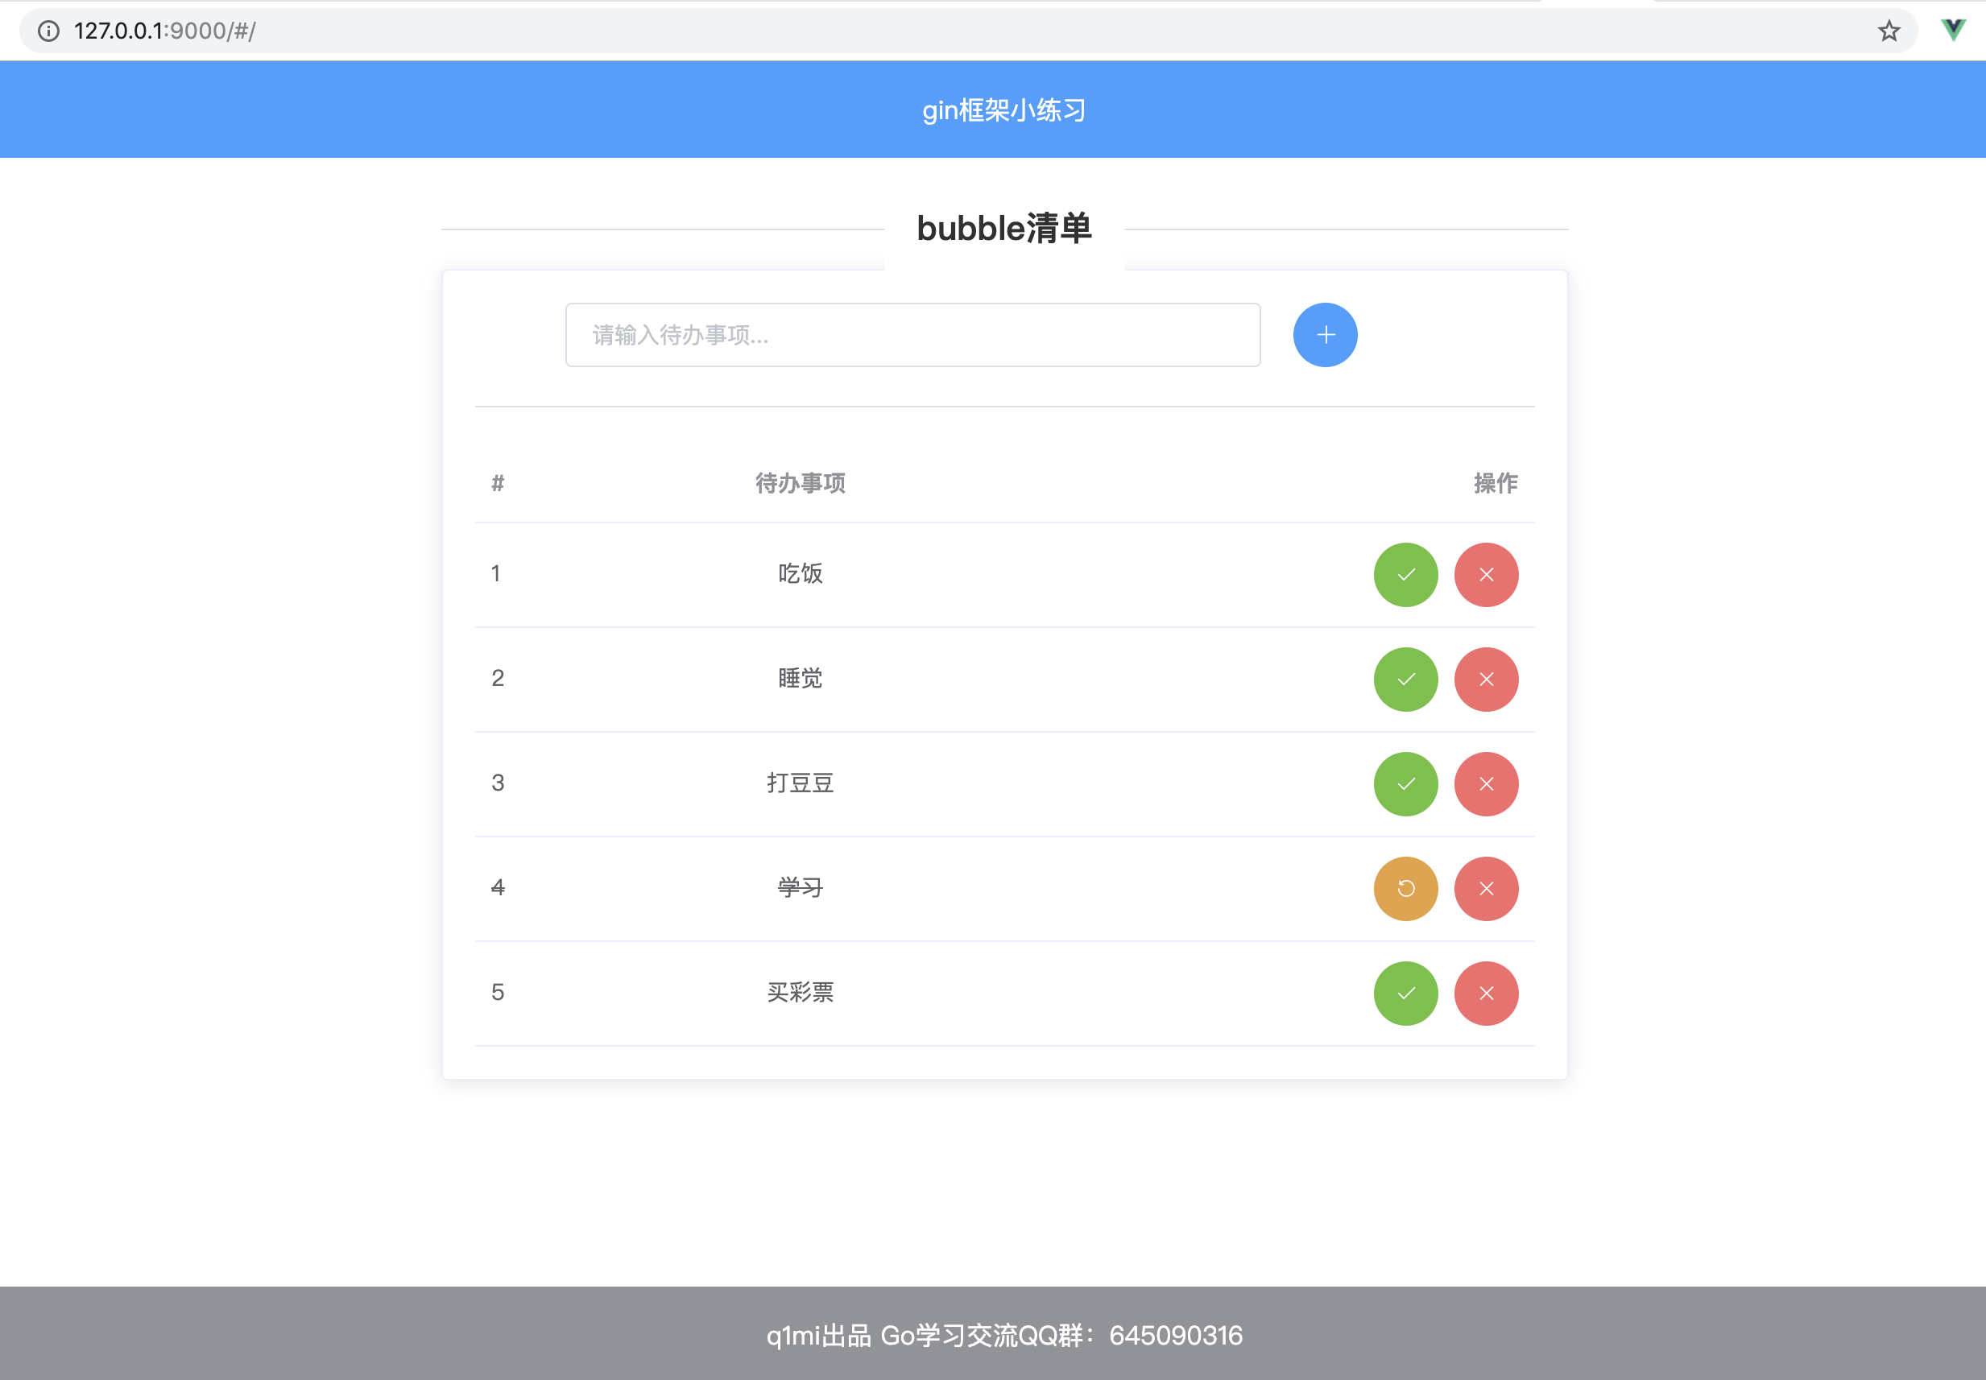Mark 吃饭 as done with green check
Viewport: 1986px width, 1380px height.
pyautogui.click(x=1405, y=575)
